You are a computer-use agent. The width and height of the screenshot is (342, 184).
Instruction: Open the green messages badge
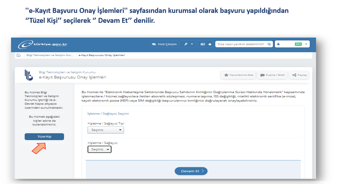tap(298, 44)
